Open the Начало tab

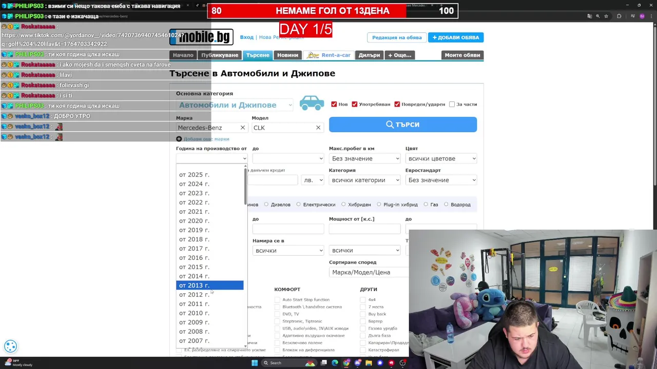click(x=183, y=55)
